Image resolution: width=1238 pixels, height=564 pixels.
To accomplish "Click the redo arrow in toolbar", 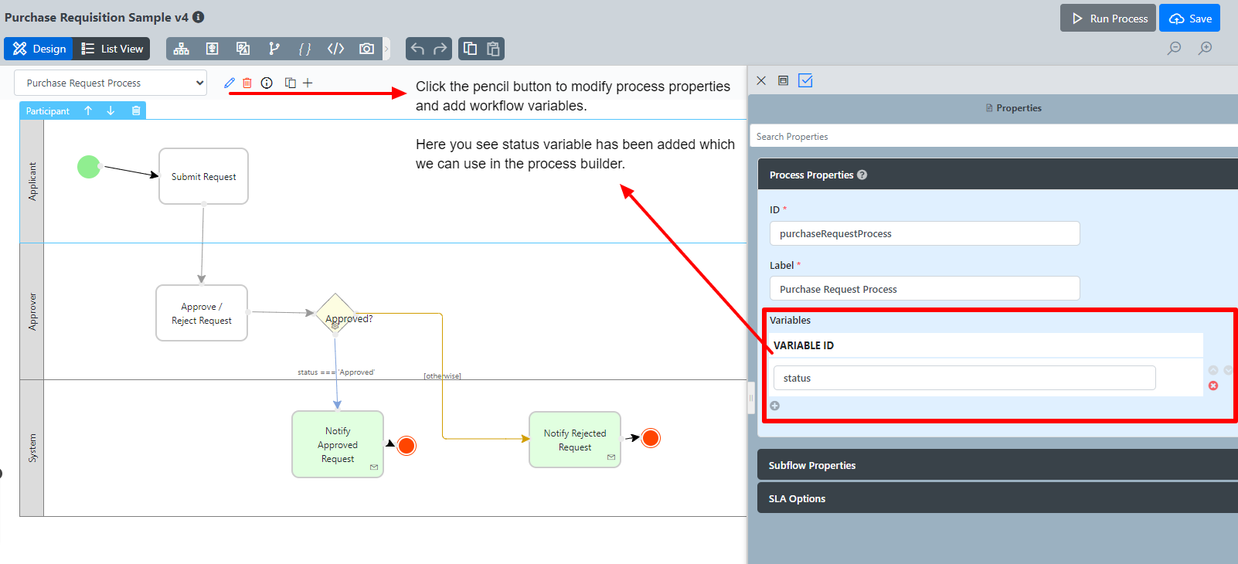I will coord(440,49).
